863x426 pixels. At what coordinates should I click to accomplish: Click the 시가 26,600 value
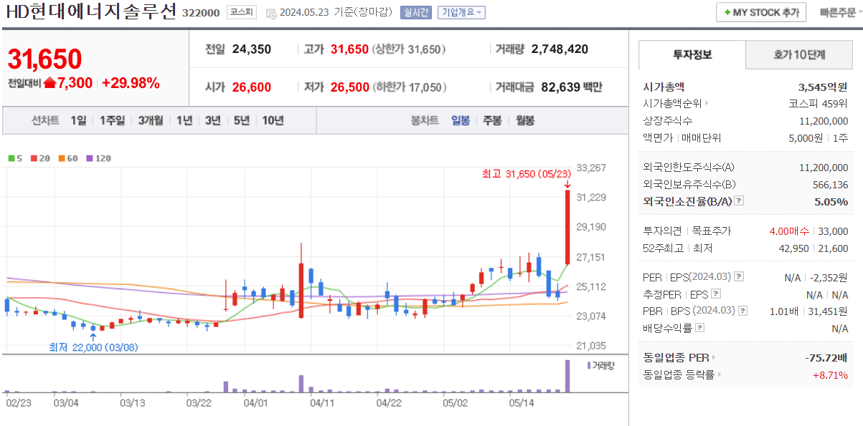pos(252,87)
